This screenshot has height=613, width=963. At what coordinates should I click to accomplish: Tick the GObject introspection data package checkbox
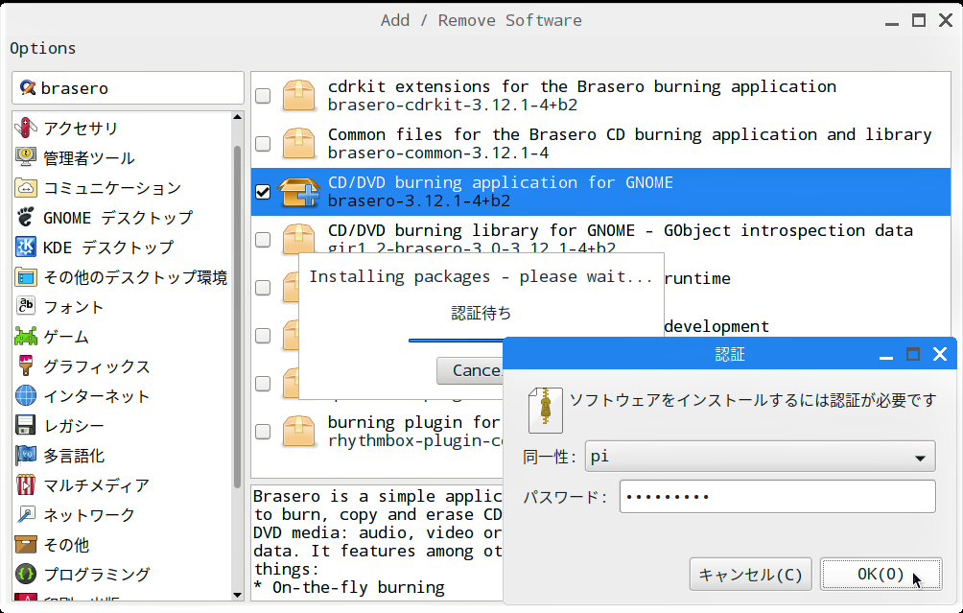click(x=263, y=240)
